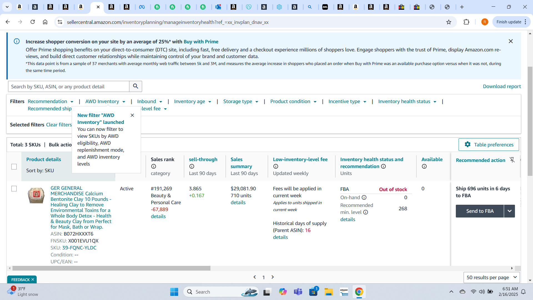Open File Explorer from taskbar
The height and width of the screenshot is (300, 533).
pyautogui.click(x=328, y=292)
